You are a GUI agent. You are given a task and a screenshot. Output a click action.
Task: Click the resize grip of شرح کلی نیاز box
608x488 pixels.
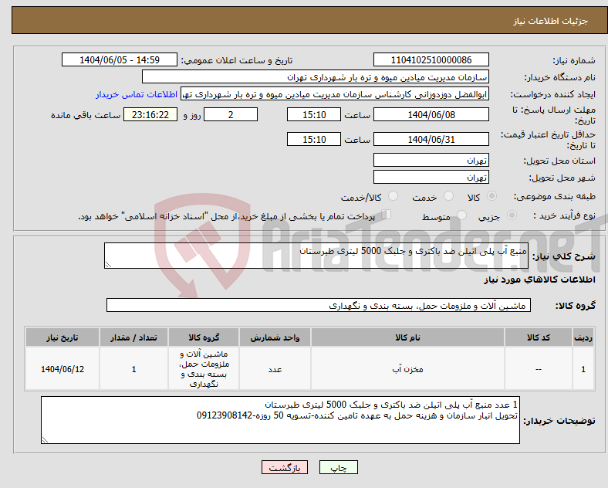[108, 265]
